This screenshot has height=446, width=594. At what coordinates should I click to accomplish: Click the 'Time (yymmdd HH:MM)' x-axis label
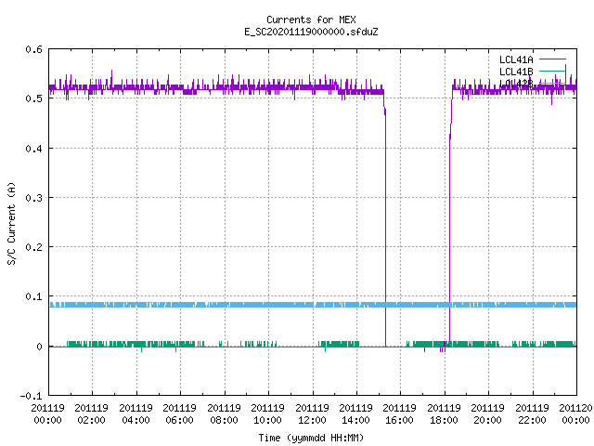tap(311, 438)
